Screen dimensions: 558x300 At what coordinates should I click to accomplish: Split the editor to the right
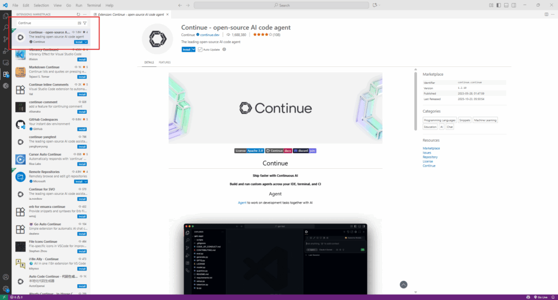tap(546, 14)
